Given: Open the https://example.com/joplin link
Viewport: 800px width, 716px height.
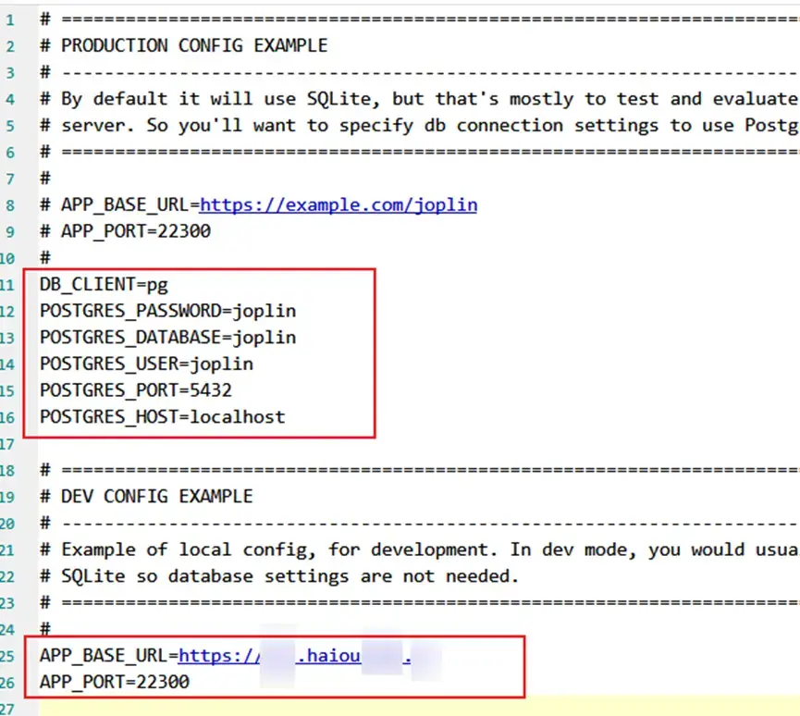Looking at the screenshot, I should [x=338, y=204].
